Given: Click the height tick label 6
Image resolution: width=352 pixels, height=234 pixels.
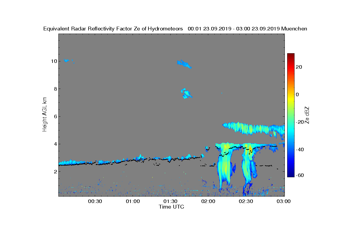Looking at the screenshot, I should pyautogui.click(x=55, y=116).
